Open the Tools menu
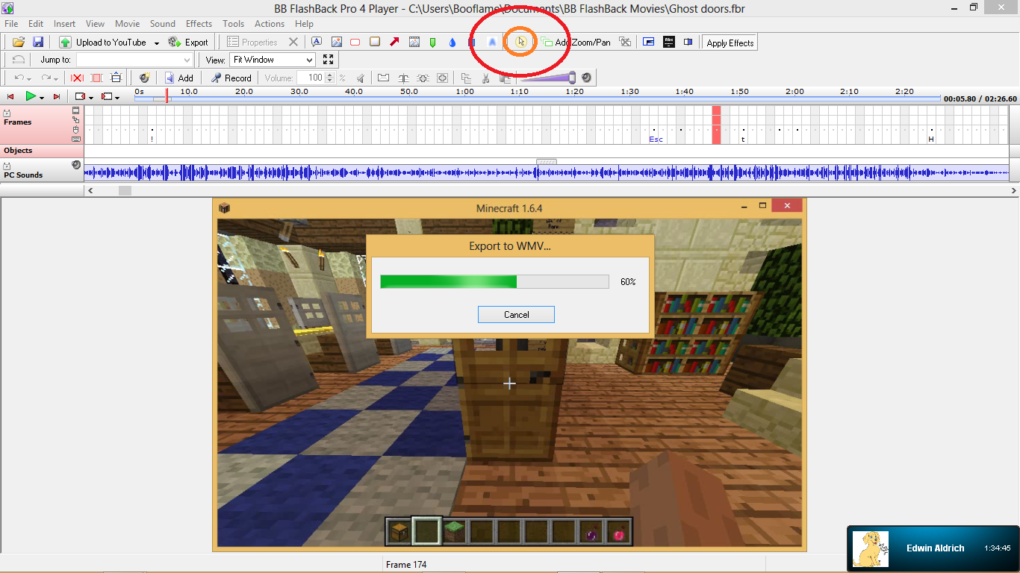This screenshot has width=1020, height=573. (234, 24)
